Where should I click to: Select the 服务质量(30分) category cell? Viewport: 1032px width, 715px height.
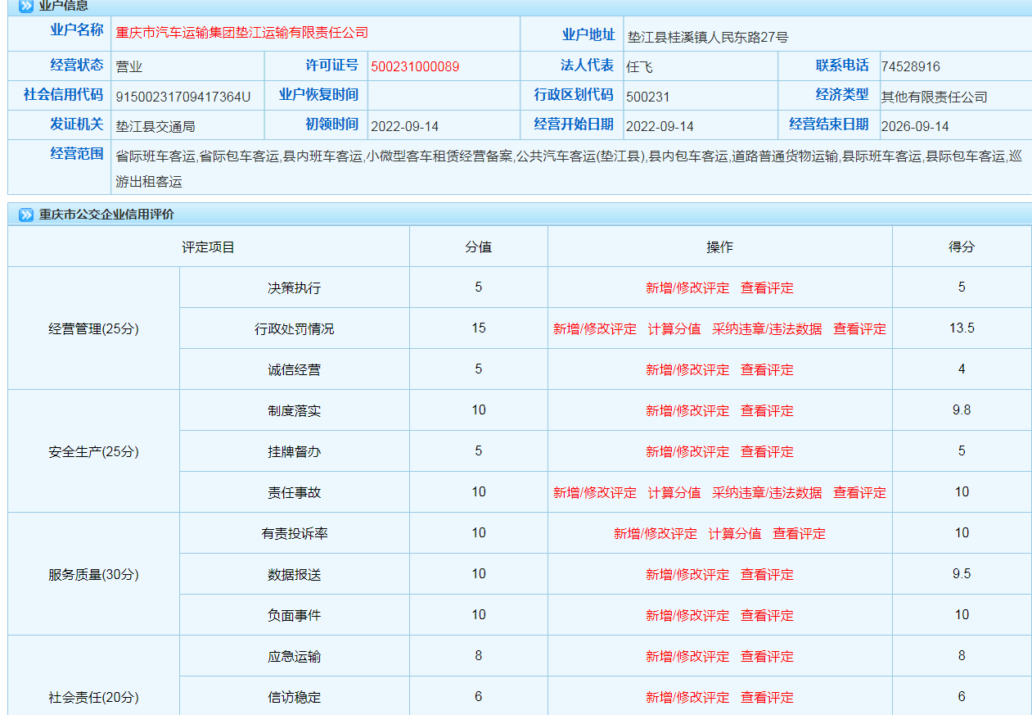(x=94, y=574)
